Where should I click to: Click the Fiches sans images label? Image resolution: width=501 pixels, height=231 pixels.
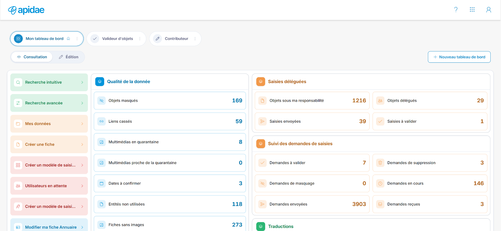(x=126, y=225)
